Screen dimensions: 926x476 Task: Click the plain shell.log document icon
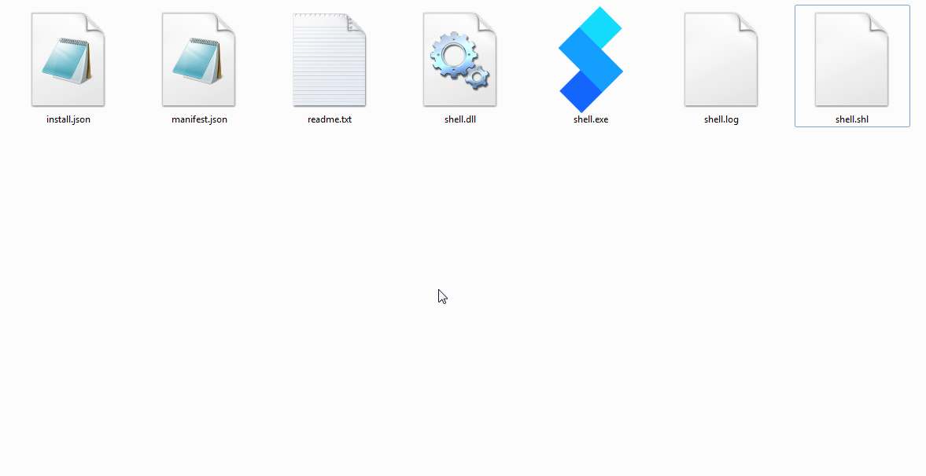pos(721,58)
